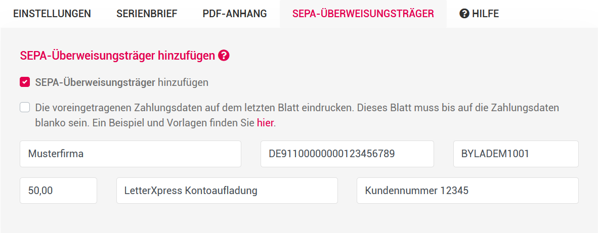Open the SERIENBRIEF tab

click(x=147, y=14)
